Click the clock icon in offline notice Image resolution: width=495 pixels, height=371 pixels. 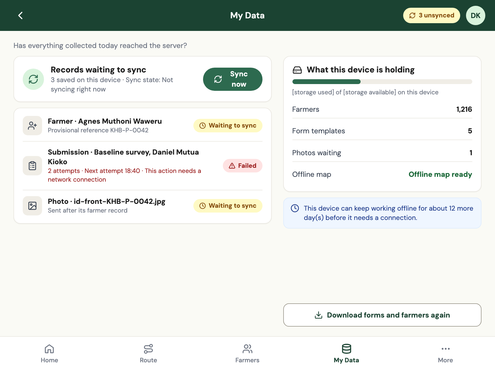[x=295, y=208]
